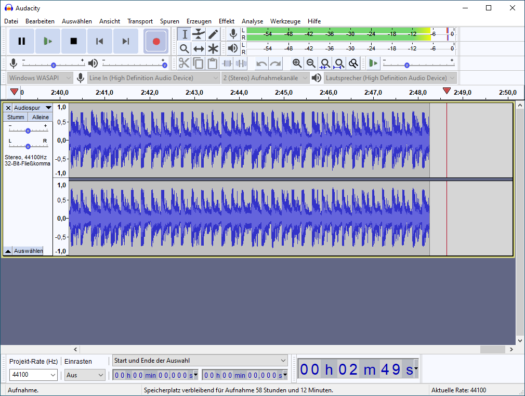525x396 pixels.
Task: Mute the track with Stumm button
Action: pyautogui.click(x=16, y=117)
